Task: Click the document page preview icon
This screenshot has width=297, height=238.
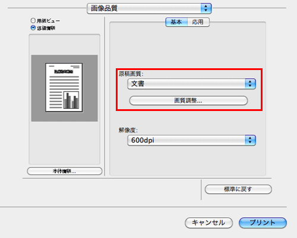Action: tap(64, 87)
